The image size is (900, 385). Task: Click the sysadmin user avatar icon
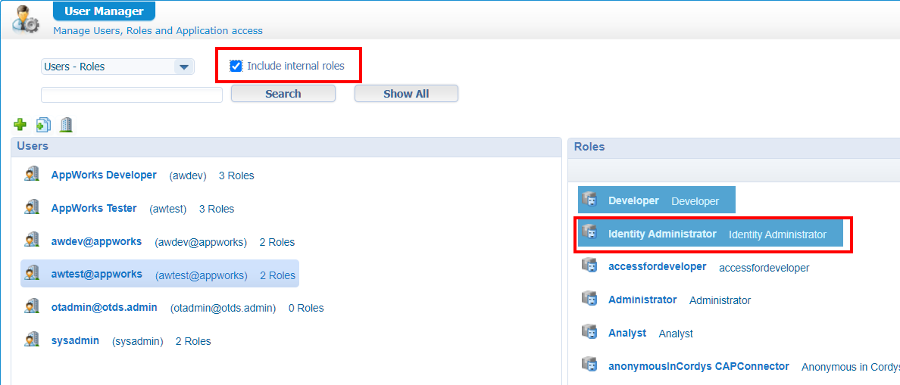coord(32,340)
